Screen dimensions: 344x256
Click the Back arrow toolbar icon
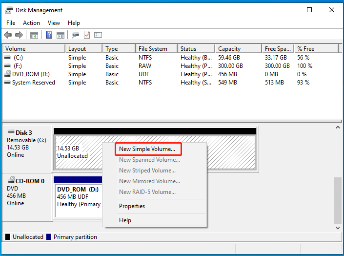pyautogui.click(x=8, y=35)
